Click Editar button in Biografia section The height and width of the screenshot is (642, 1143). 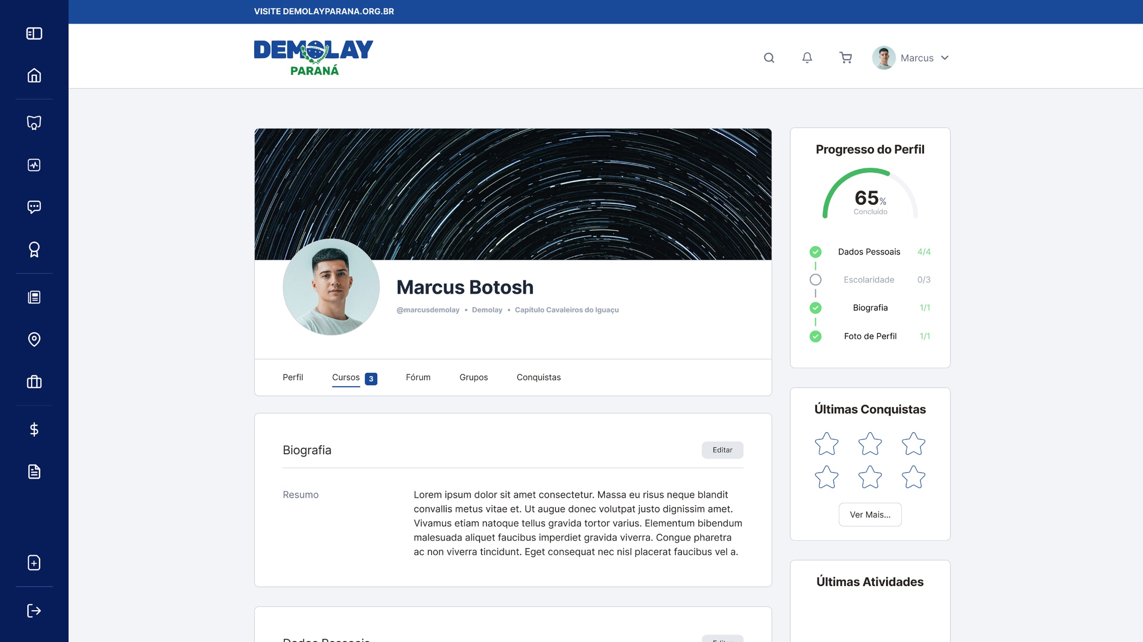(x=722, y=450)
